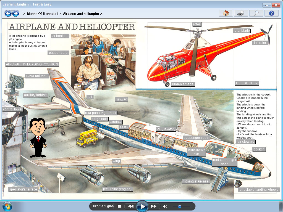Click the rewind playback button
The image size is (283, 212).
coord(131,206)
